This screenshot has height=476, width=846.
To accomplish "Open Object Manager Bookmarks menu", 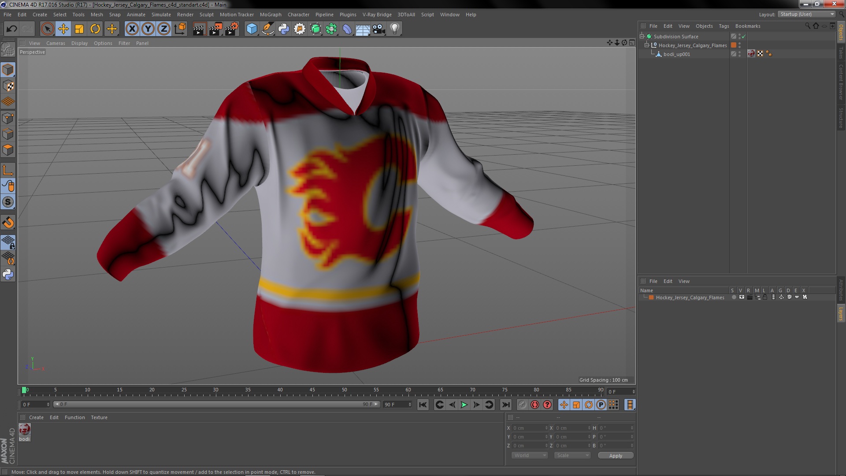I will click(x=748, y=26).
